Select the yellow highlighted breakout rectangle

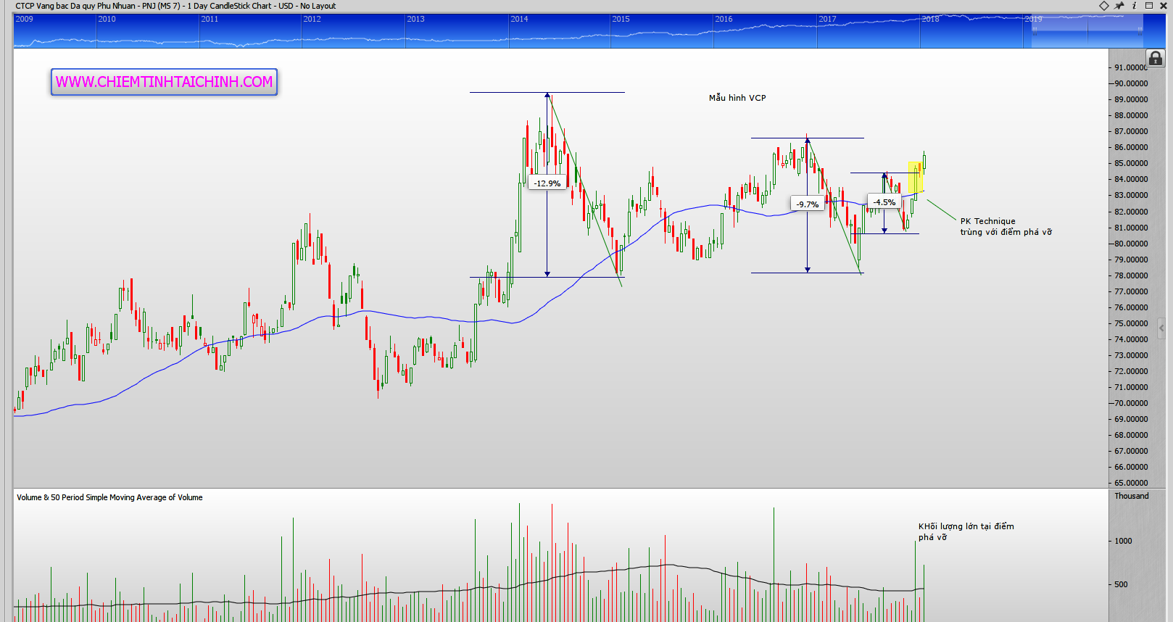click(x=915, y=177)
